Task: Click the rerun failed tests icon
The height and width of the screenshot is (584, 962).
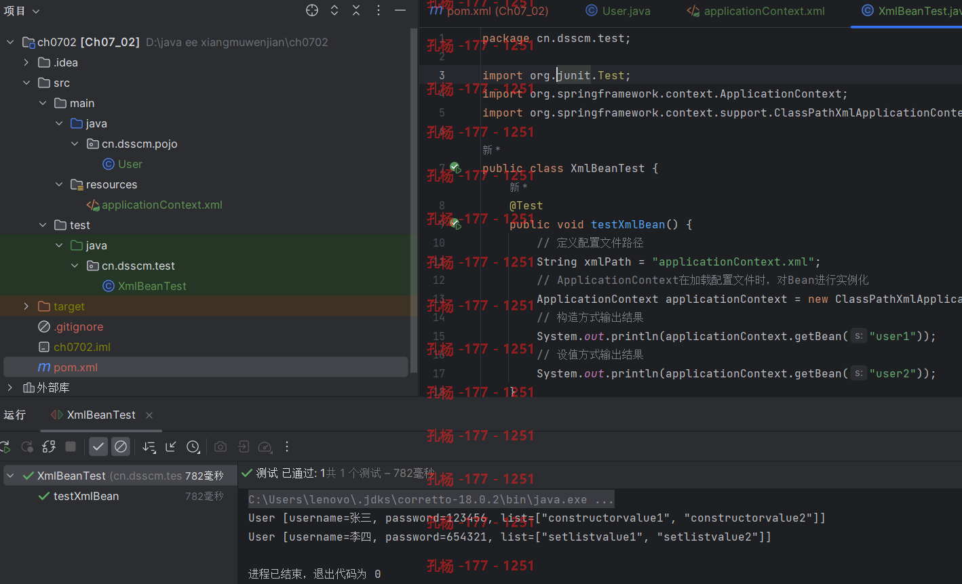Action: (x=27, y=446)
